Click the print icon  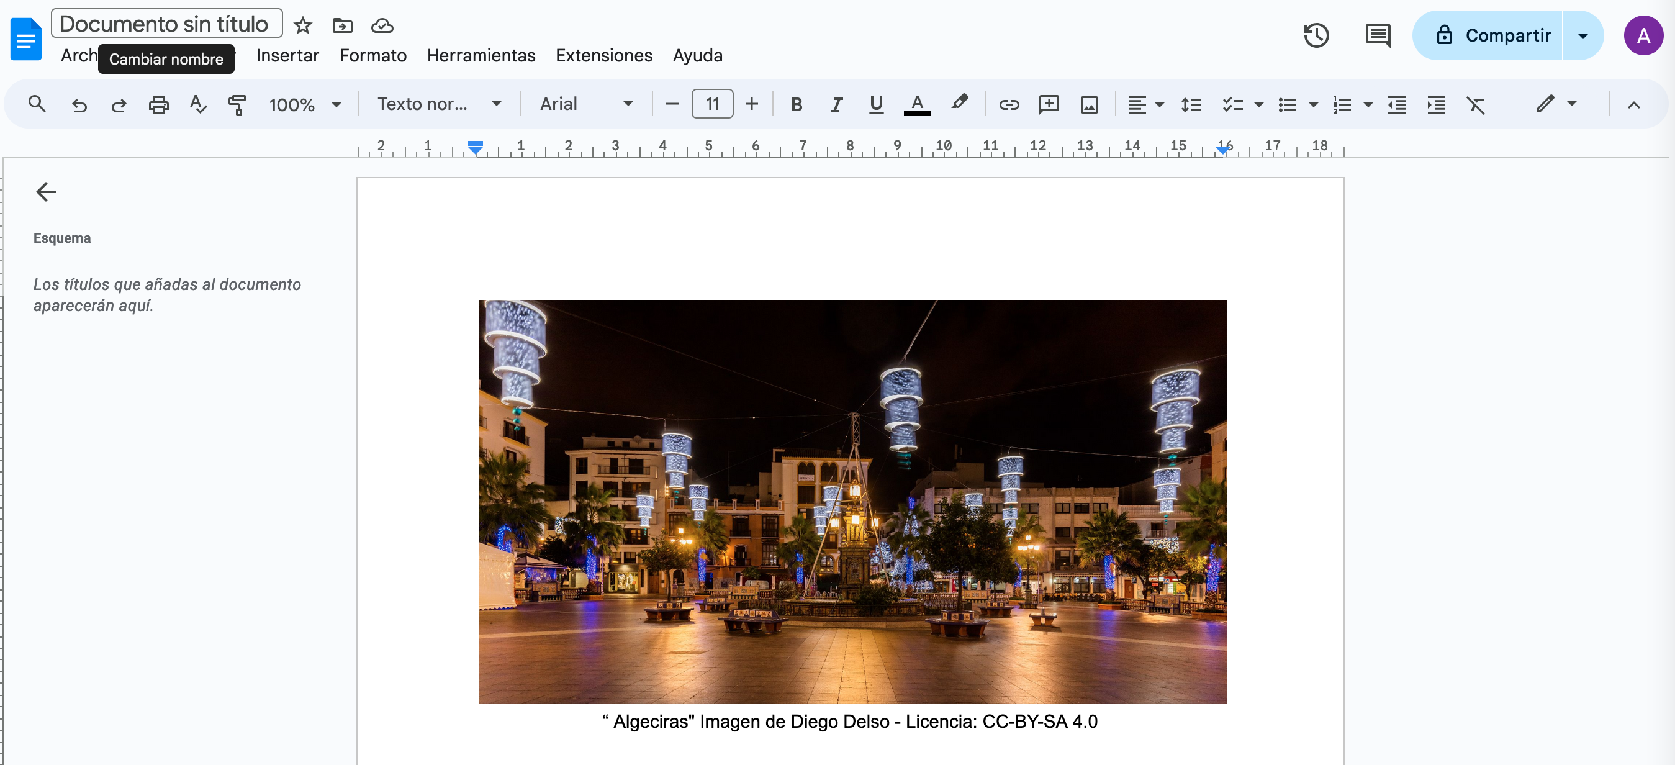pyautogui.click(x=158, y=105)
